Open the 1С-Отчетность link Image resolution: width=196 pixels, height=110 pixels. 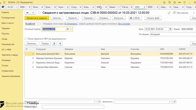click(71, 24)
